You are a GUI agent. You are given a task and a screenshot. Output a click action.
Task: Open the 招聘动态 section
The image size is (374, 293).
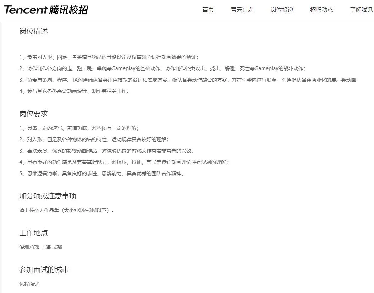(x=321, y=10)
